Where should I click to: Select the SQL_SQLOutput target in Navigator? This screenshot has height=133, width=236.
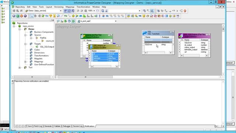click(x=47, y=47)
